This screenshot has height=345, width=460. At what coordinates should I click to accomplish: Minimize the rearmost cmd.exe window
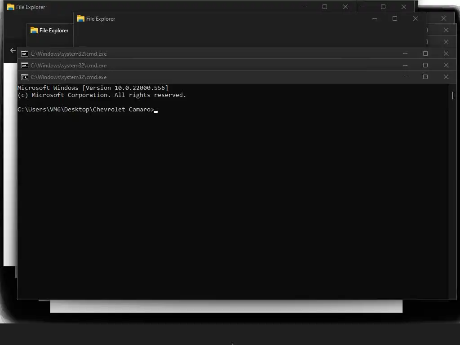(405, 53)
